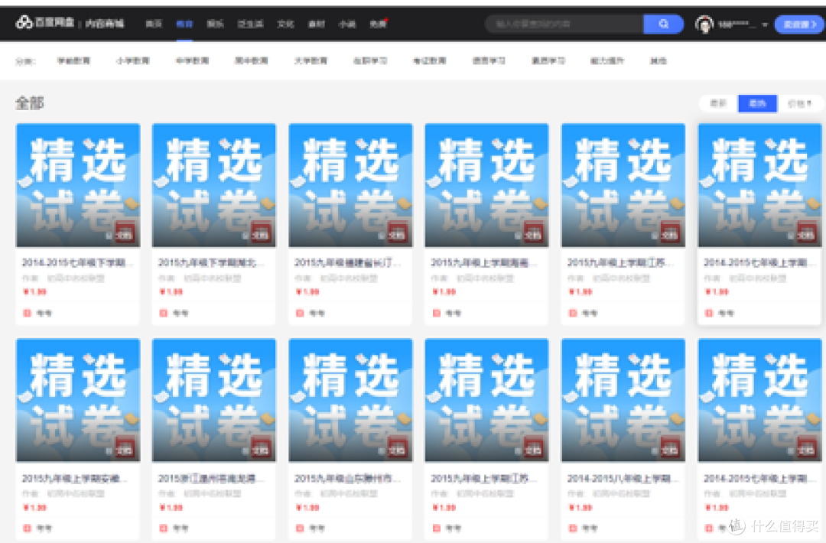Click red document icon under 八年级上学期 card
The image size is (826, 543).
point(573,528)
